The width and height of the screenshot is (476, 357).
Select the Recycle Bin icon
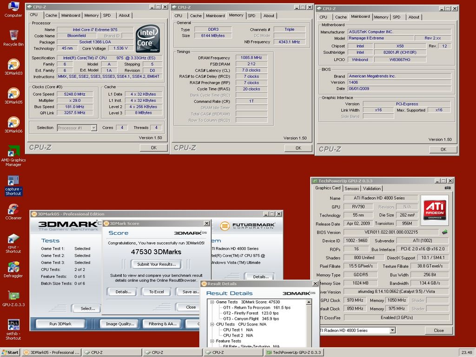tap(13, 38)
